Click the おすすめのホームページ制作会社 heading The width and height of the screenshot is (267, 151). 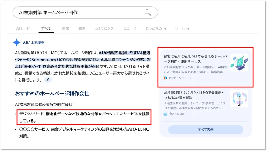52,94
